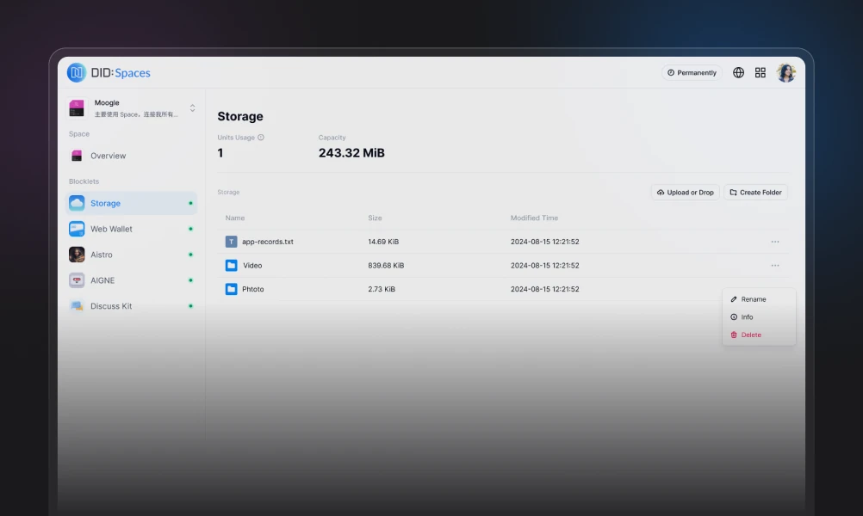Image resolution: width=863 pixels, height=516 pixels.
Task: Click the Video folder icon
Action: click(x=231, y=266)
